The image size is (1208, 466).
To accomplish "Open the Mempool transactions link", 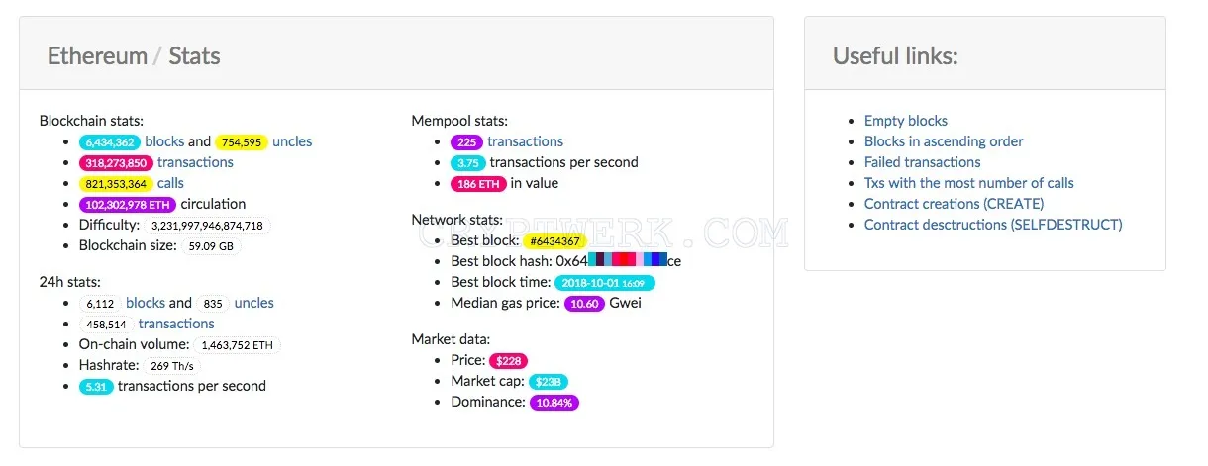I will point(525,141).
